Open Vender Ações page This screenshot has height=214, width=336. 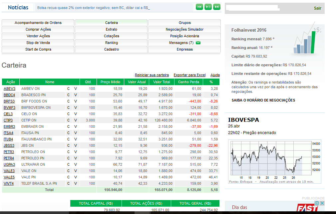(x=38, y=36)
